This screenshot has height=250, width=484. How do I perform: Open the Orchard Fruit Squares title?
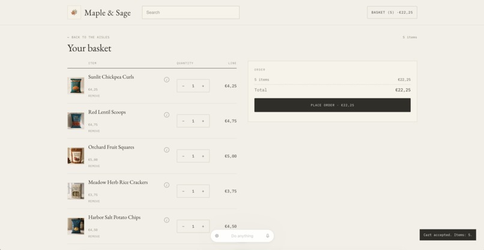tap(111, 147)
